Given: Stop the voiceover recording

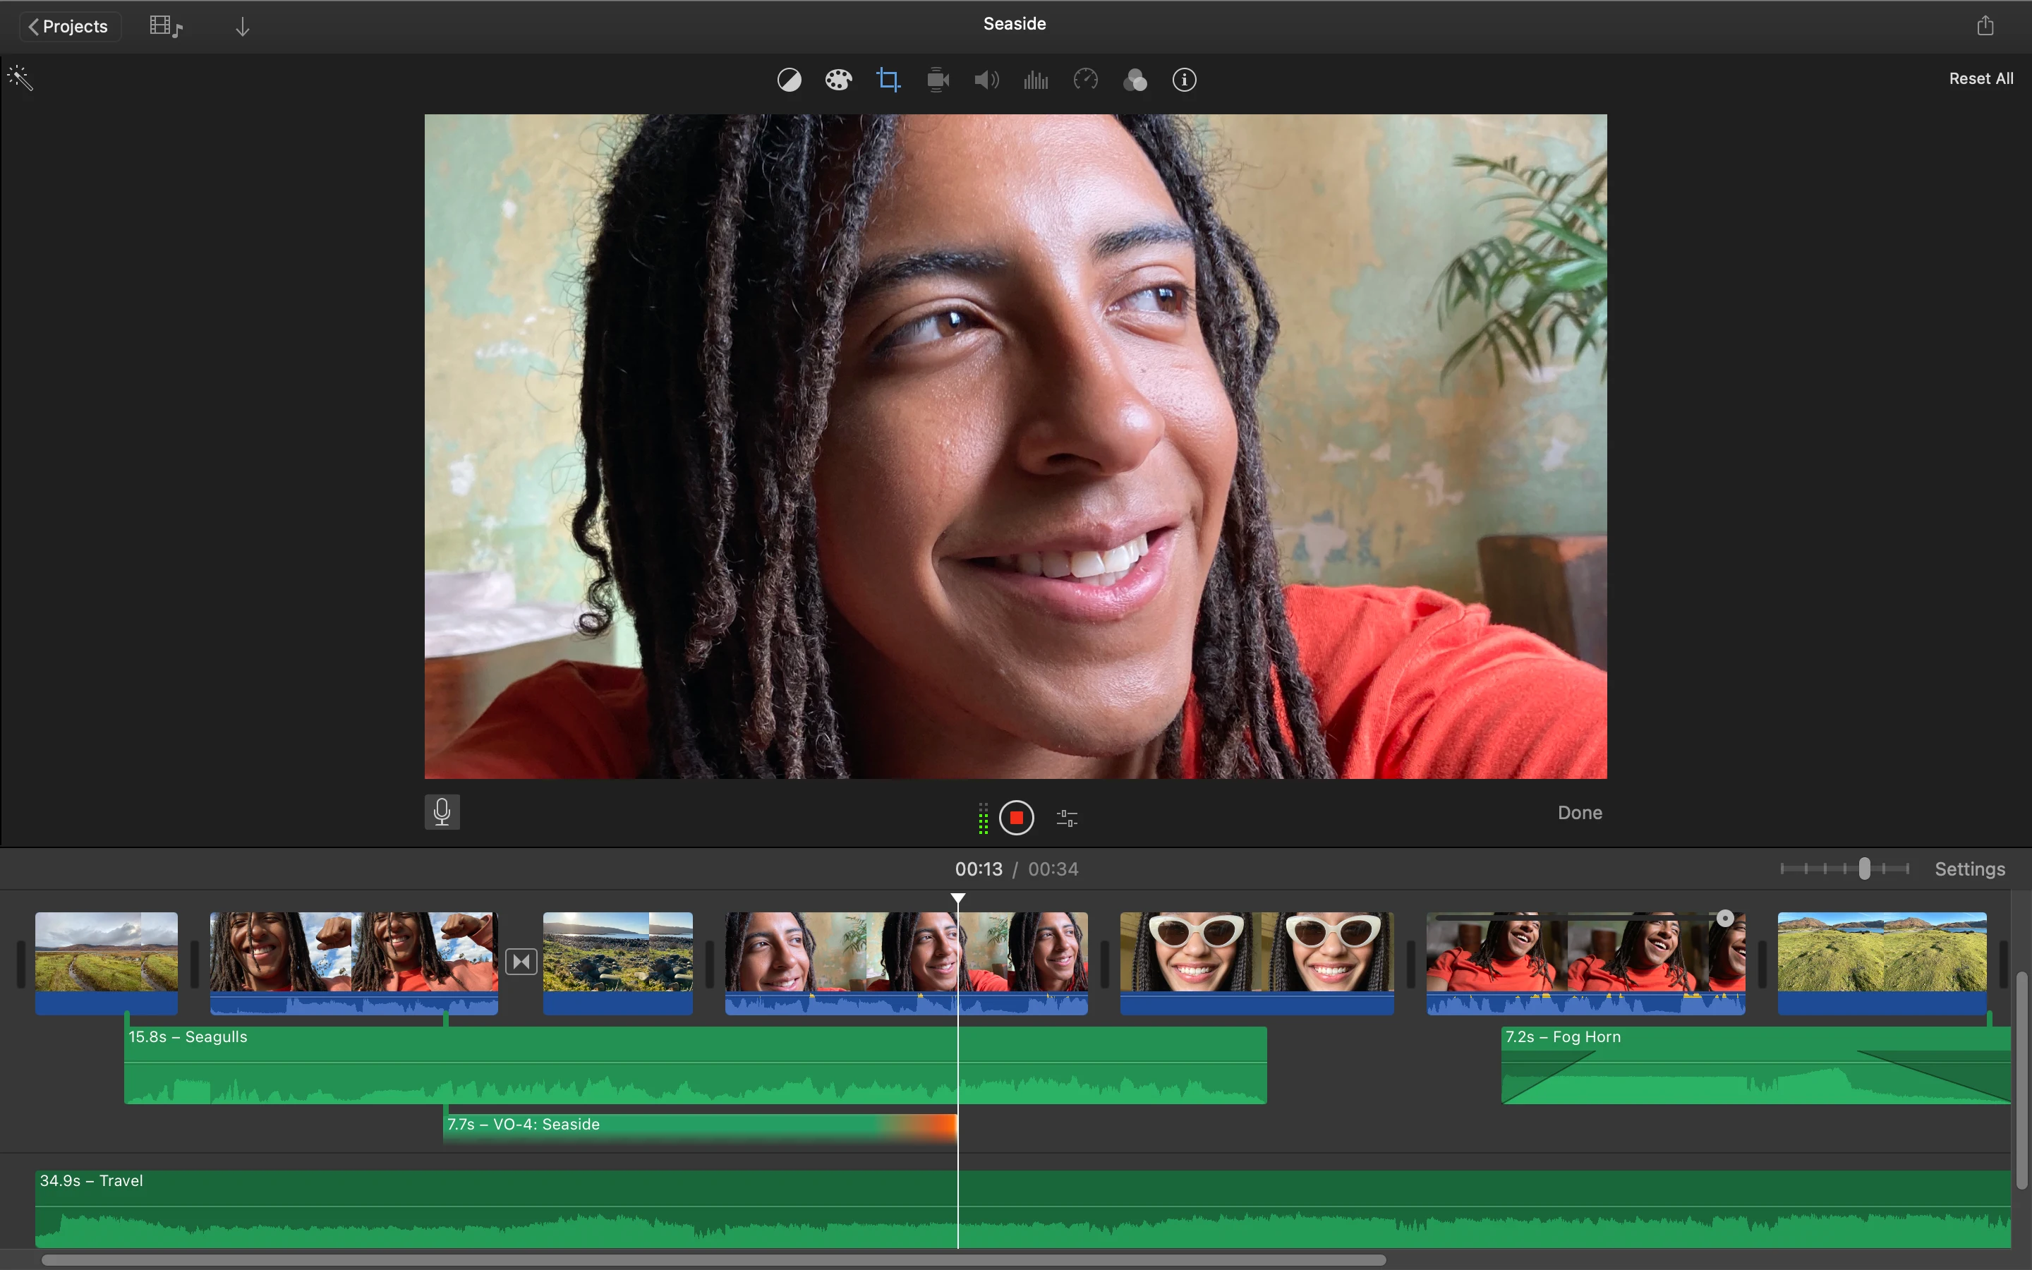Looking at the screenshot, I should pos(1016,817).
